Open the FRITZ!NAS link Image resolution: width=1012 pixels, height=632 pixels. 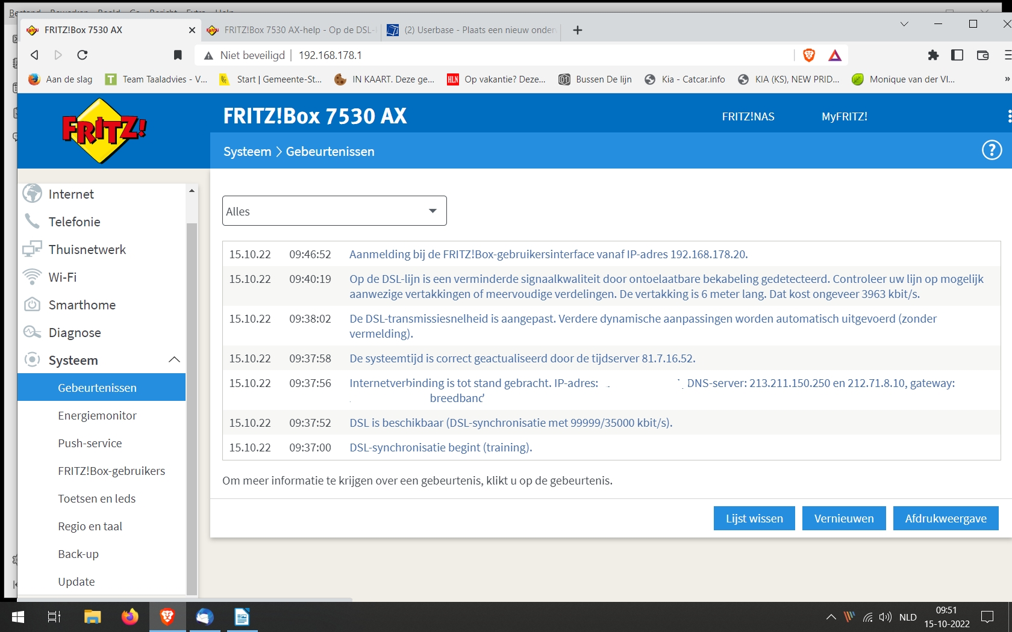pos(748,117)
